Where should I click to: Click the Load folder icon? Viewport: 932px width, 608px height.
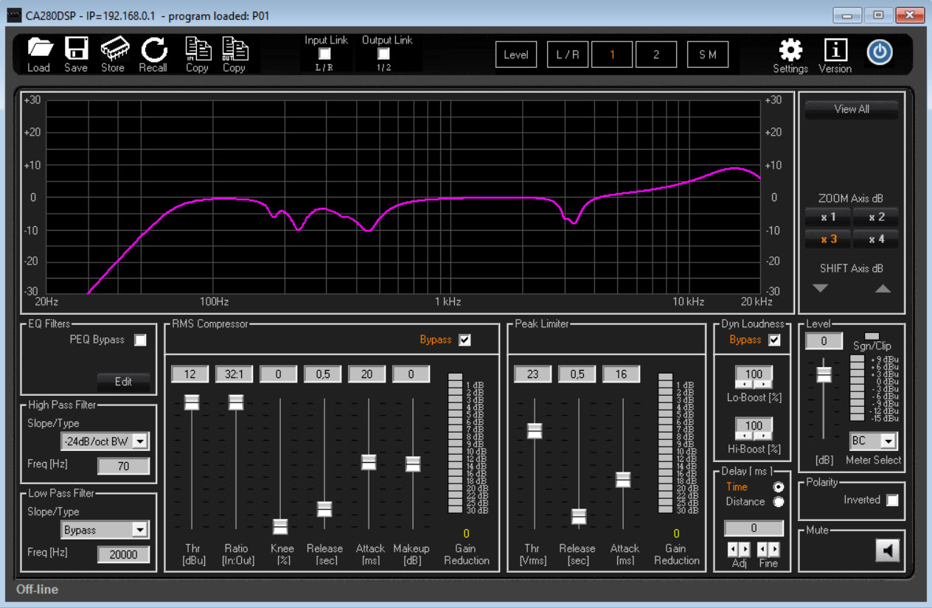(x=39, y=49)
